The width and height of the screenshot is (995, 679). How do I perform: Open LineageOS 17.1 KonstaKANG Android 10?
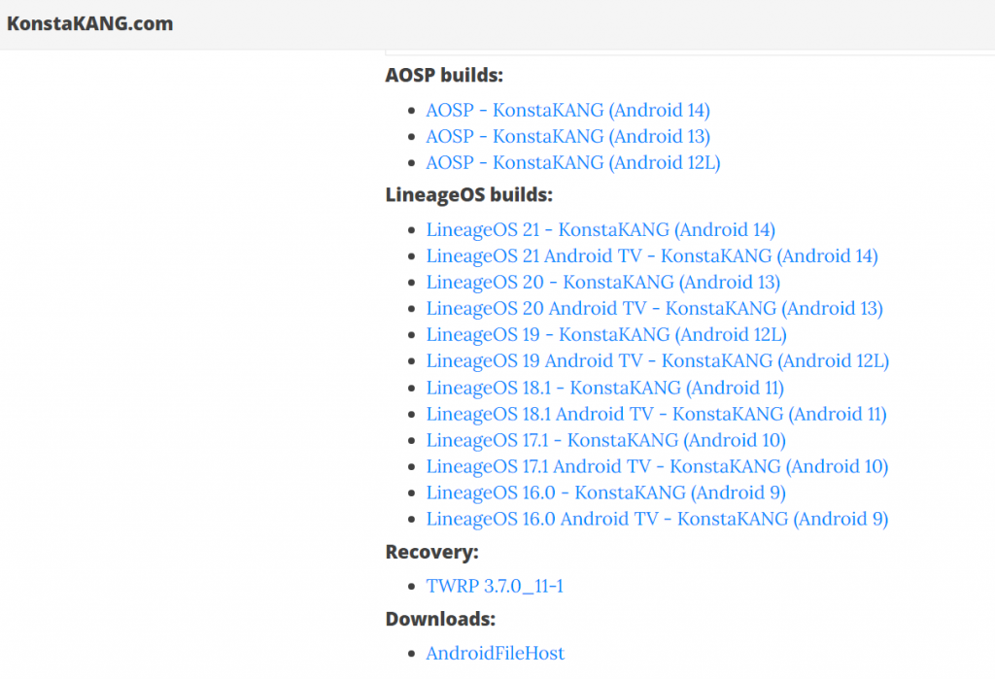(x=606, y=440)
